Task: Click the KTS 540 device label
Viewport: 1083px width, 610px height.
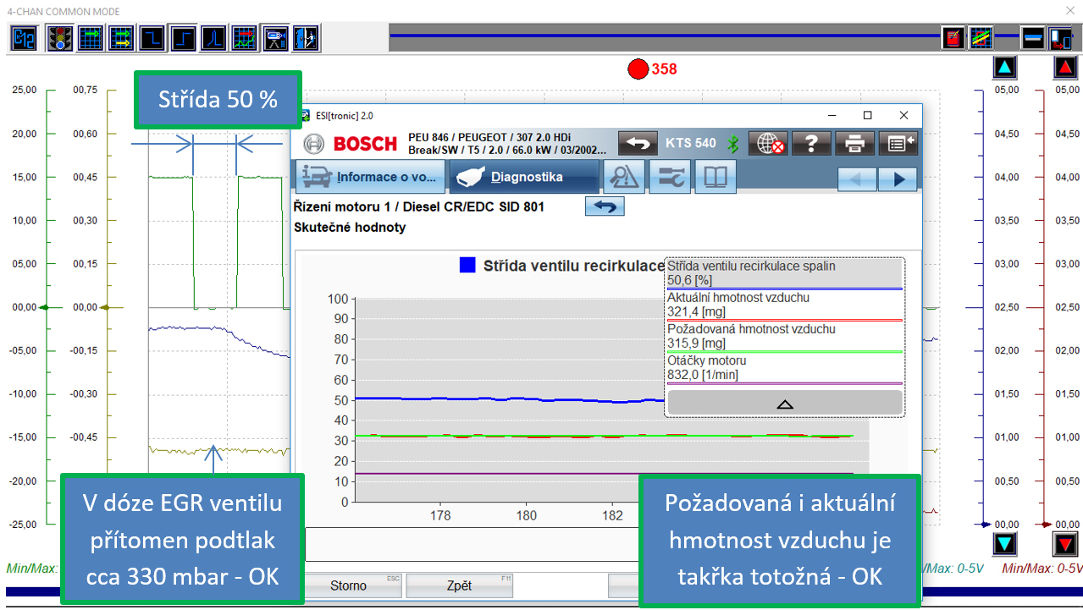Action: pos(691,144)
